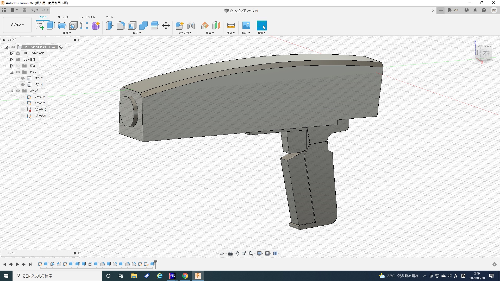Select the Fillet tool icon
500x281 pixels.
click(x=121, y=25)
